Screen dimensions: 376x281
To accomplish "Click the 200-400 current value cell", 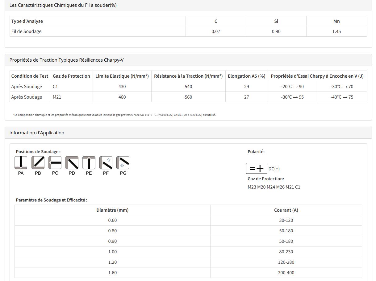I will tap(286, 273).
